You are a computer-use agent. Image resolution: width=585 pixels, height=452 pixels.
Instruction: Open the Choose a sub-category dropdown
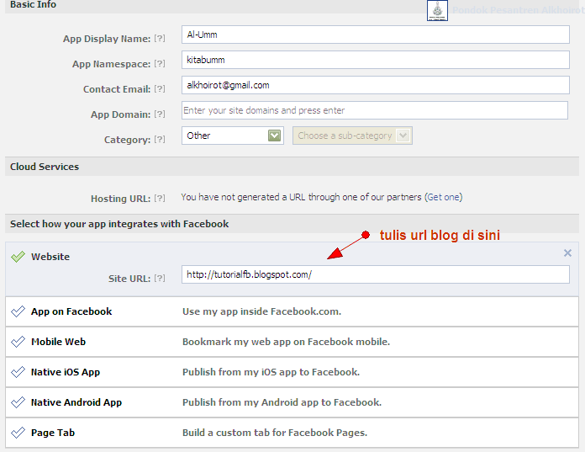(352, 136)
